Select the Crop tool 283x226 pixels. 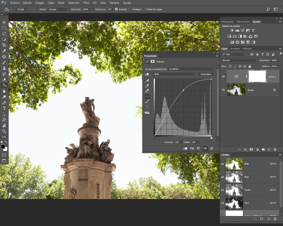tap(4, 45)
